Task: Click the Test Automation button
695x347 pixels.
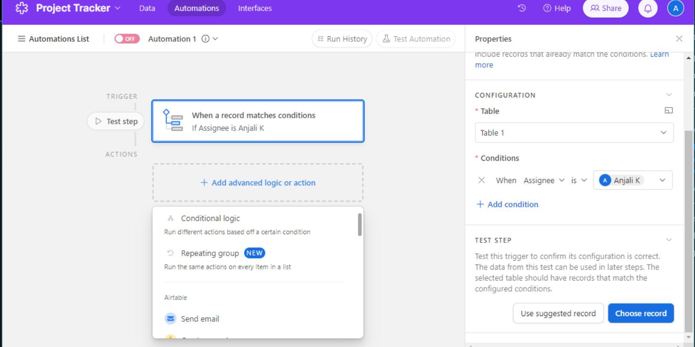Action: [416, 38]
